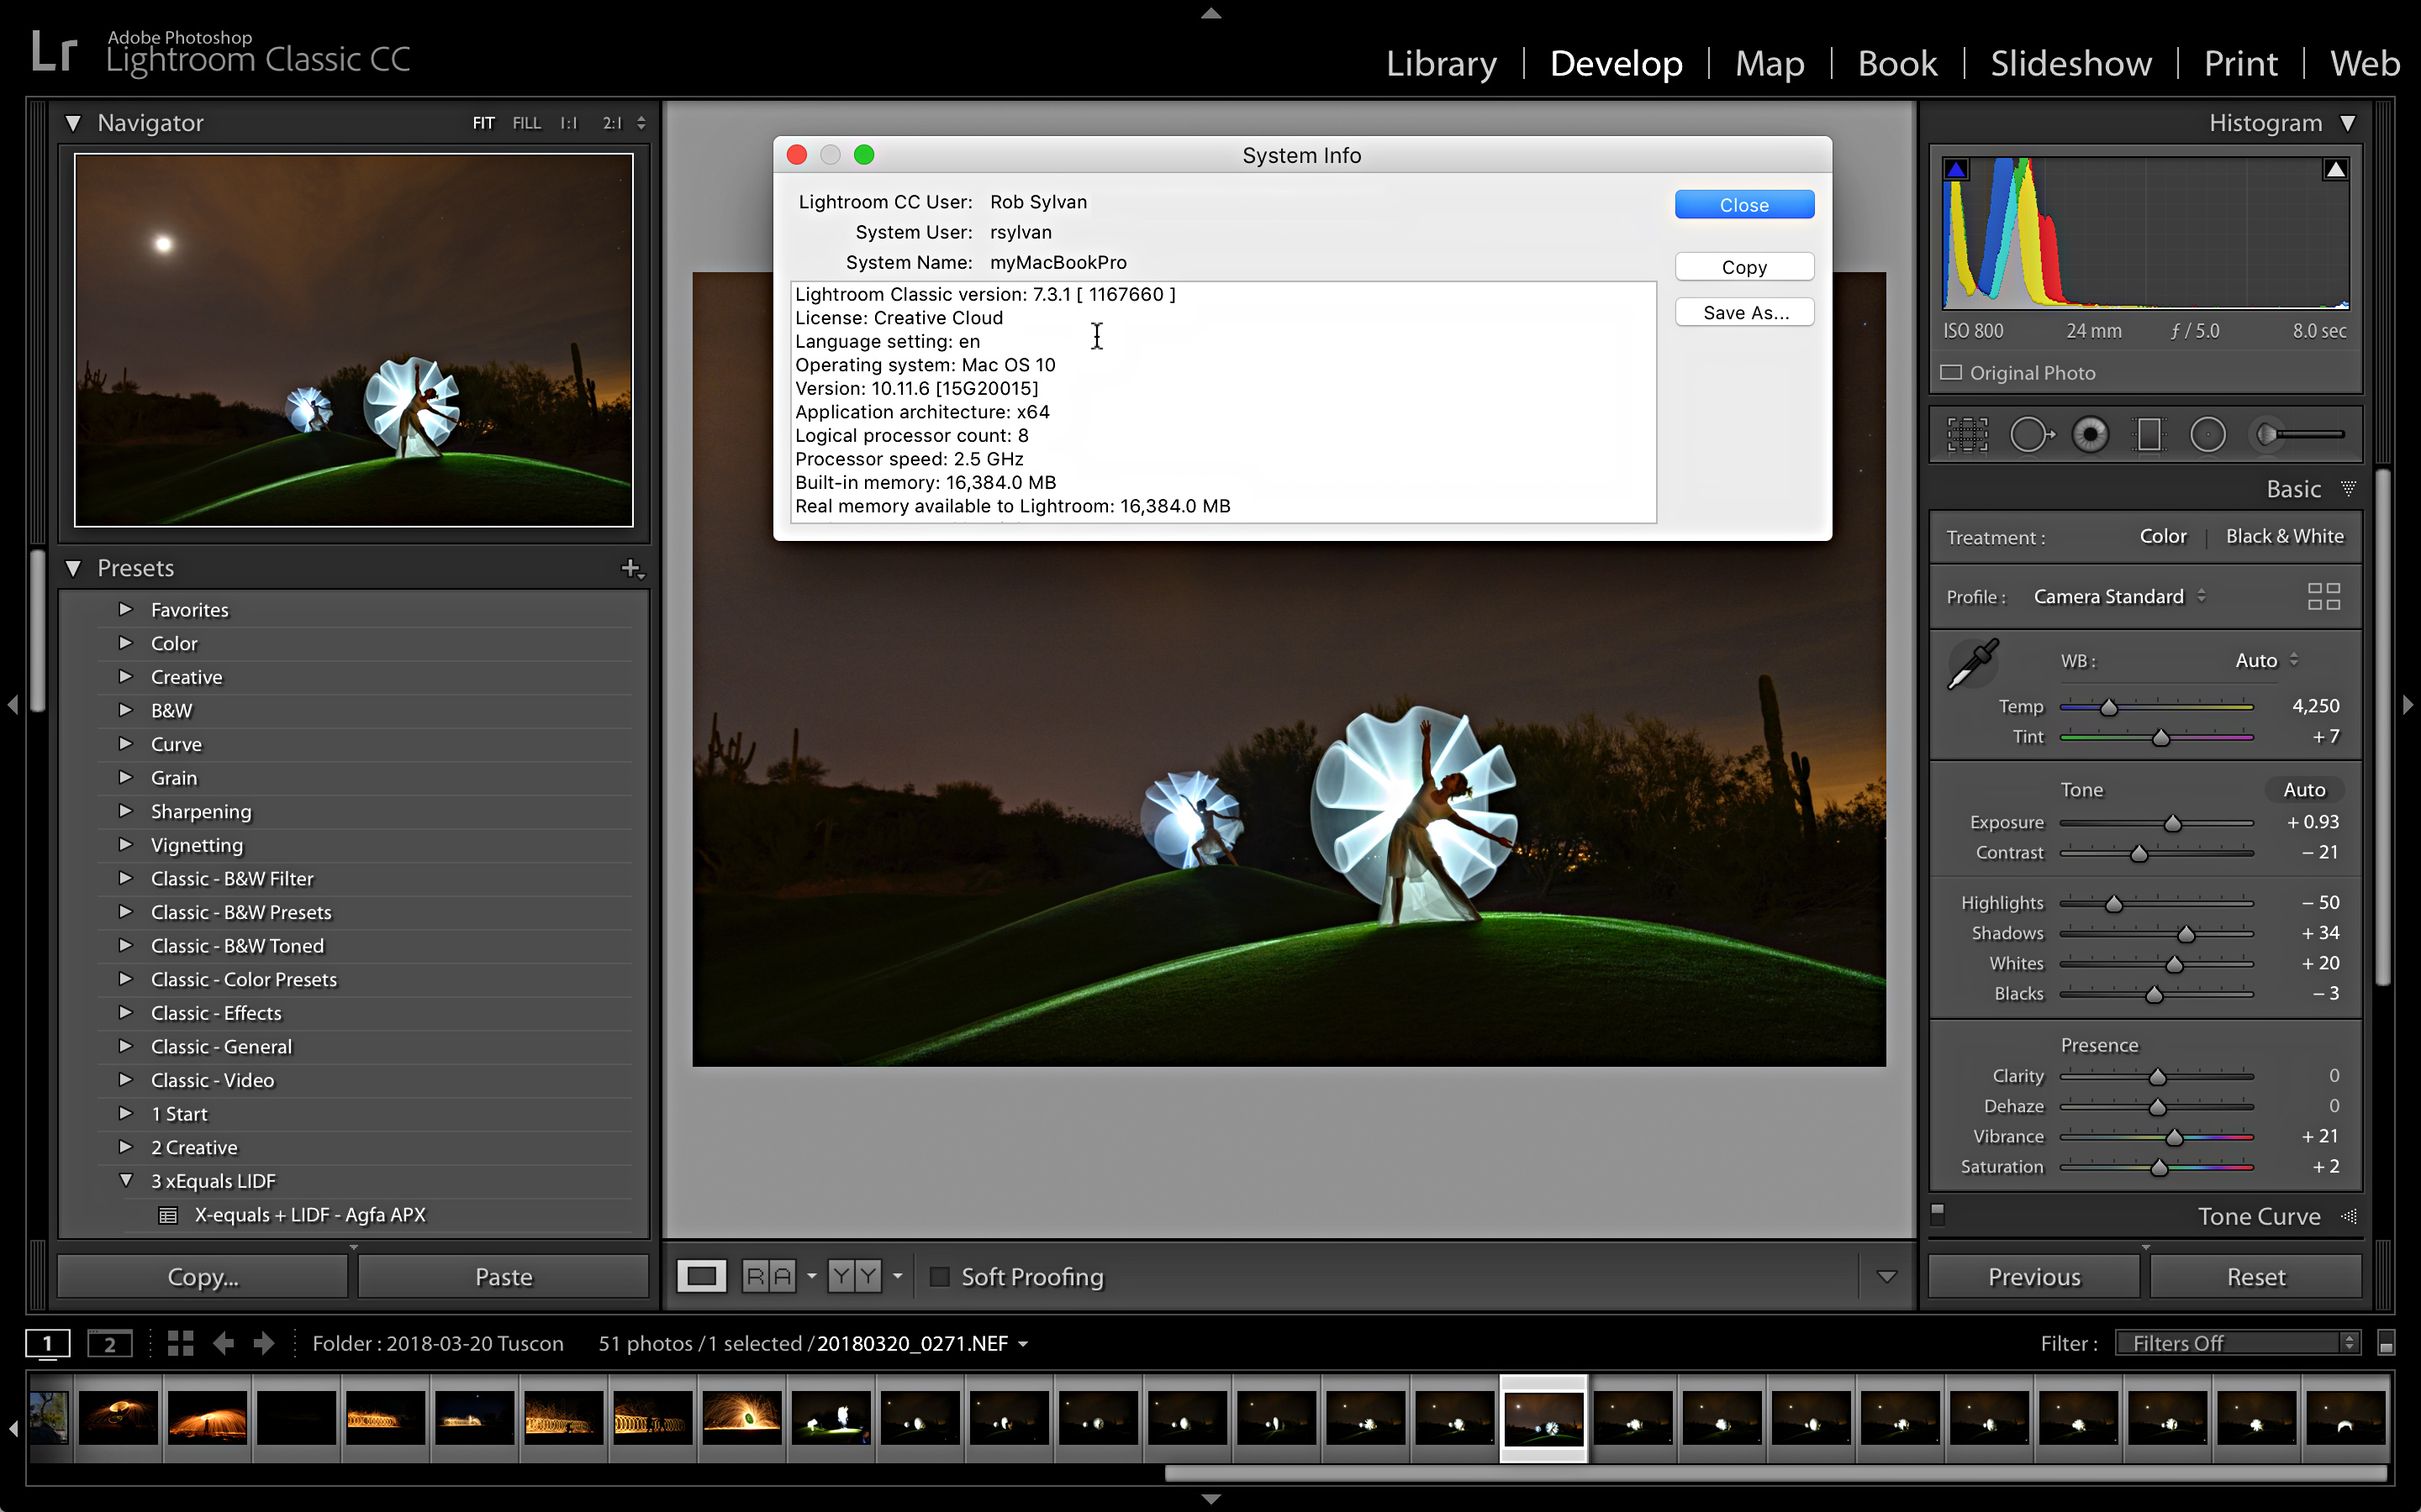The image size is (2421, 1512).
Task: Click the Copy button in presets panel
Action: (203, 1275)
